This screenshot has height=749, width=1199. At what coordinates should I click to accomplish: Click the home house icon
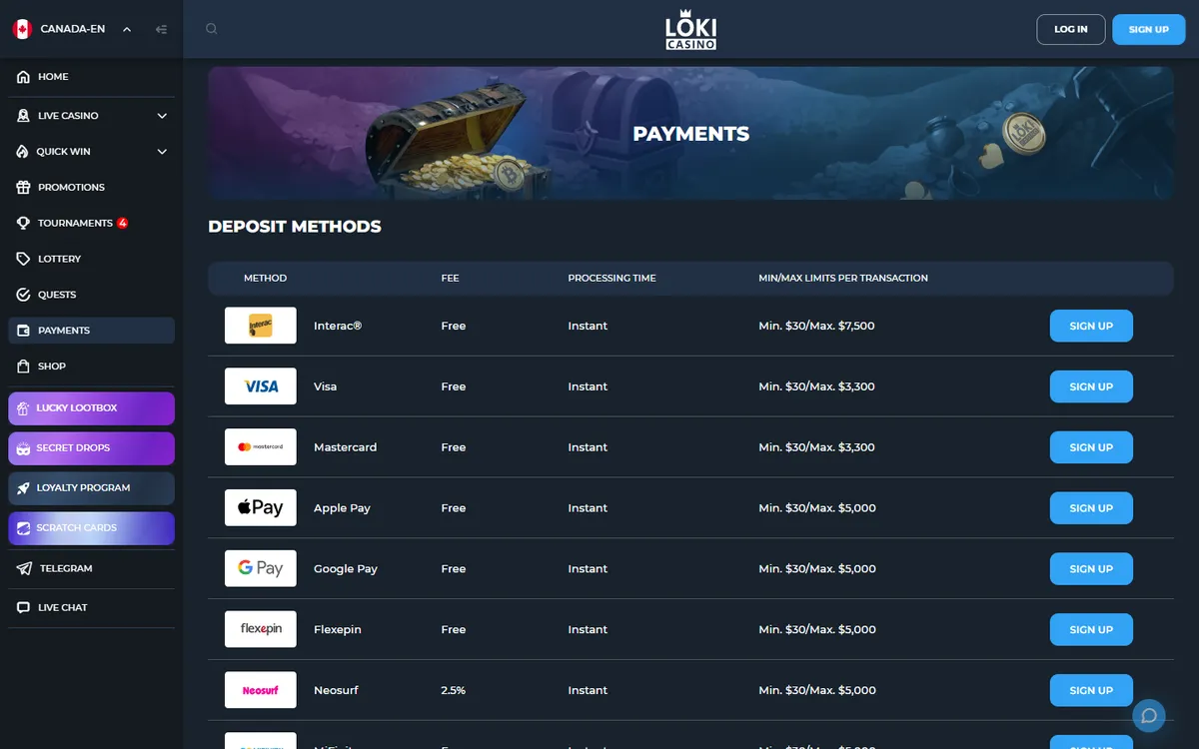pyautogui.click(x=24, y=77)
